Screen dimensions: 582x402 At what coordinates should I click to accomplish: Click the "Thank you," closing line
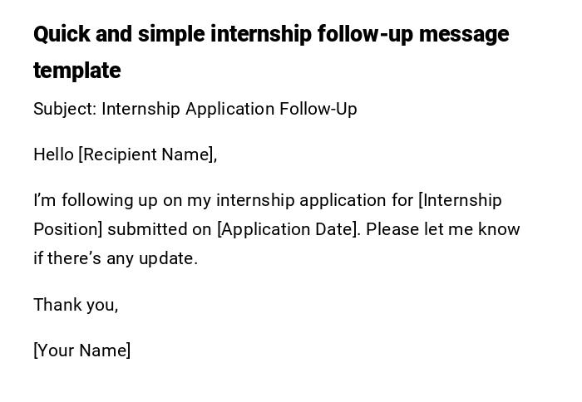[76, 305]
